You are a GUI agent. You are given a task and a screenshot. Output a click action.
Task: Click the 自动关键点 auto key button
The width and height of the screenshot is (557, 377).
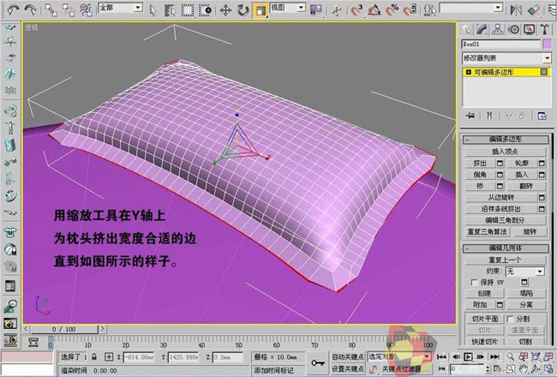tap(347, 356)
